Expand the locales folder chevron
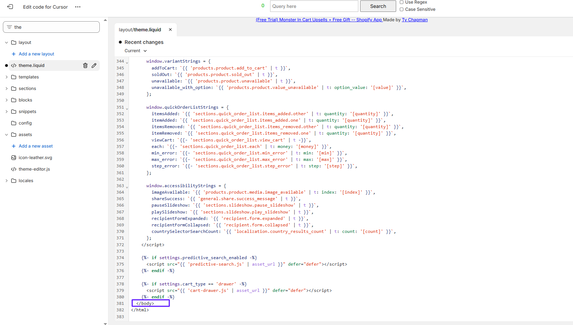Screen dimensions: 573x325 pos(6,181)
